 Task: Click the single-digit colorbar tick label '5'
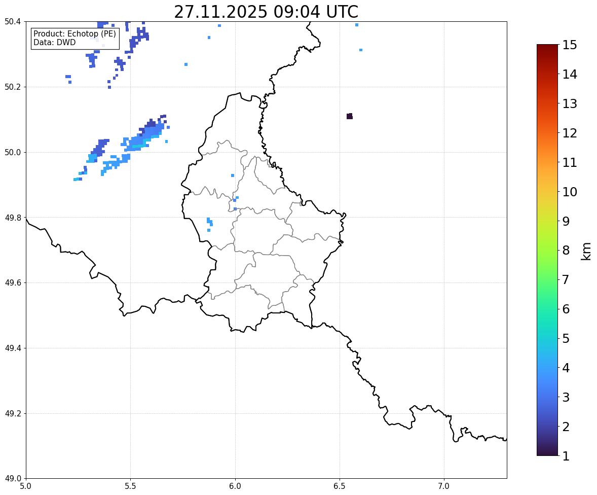566,338
